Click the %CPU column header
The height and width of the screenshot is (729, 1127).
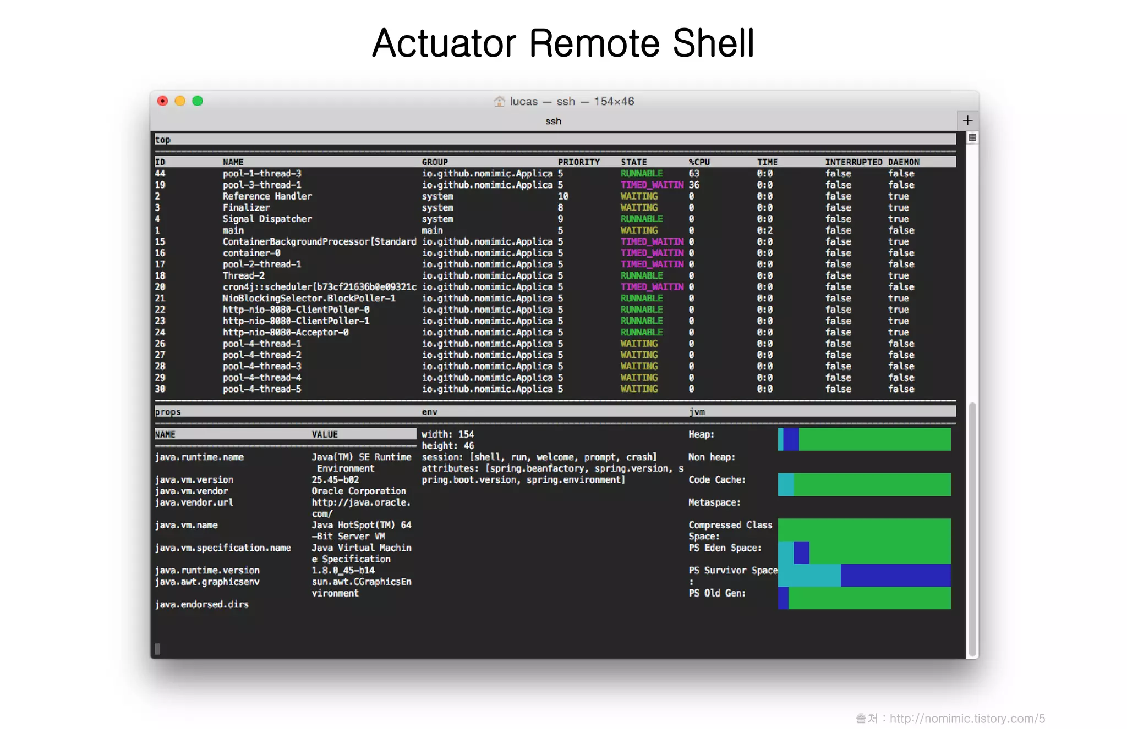tap(699, 162)
